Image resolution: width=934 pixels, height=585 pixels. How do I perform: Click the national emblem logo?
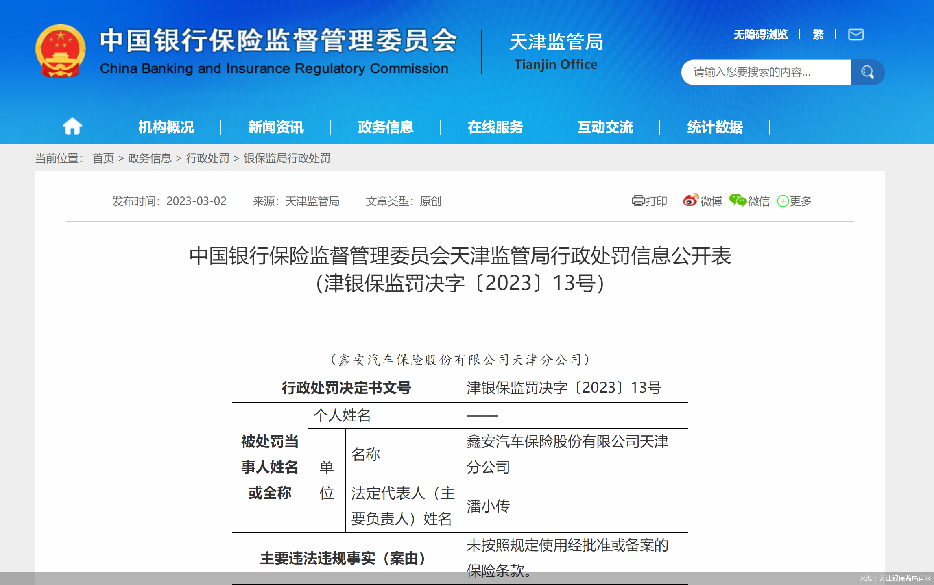point(61,51)
